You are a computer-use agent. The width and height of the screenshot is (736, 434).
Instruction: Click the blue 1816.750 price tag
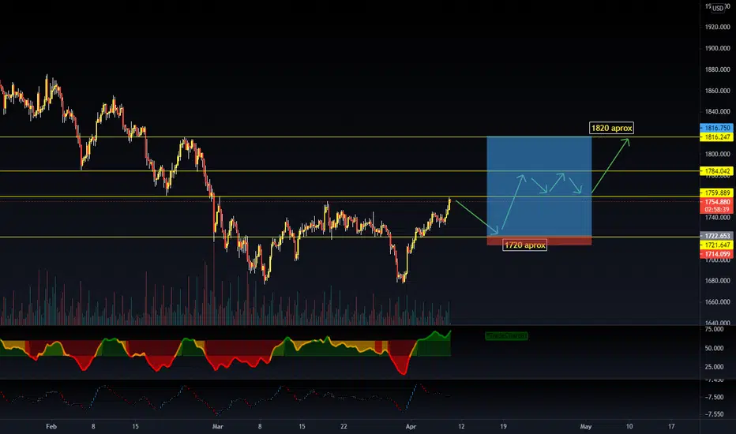point(715,128)
